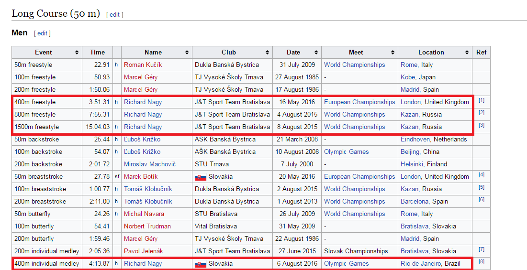Open European Championships link in 400m freestyle row
Screen dimensions: 527x270
[359, 102]
